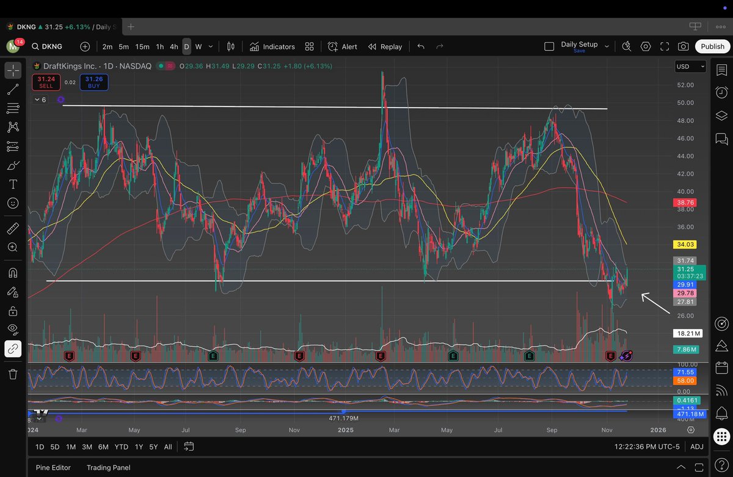Toggle ADJ adjusted data setting

697,447
